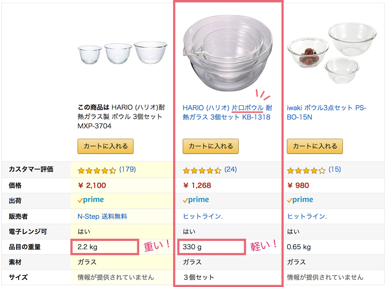The image size is (386, 287).
Task: Open HARIO 片口ボウル KB-1318 product link
Action: click(x=227, y=112)
